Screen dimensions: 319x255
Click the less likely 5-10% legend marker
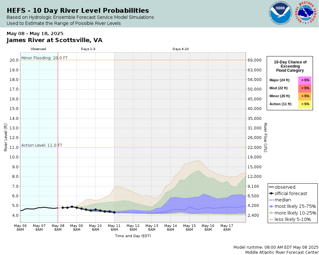click(x=271, y=219)
